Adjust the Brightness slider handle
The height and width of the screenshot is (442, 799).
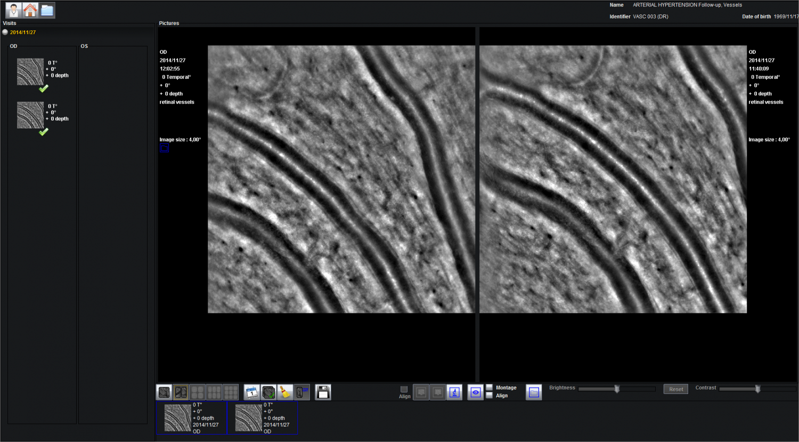coord(617,389)
